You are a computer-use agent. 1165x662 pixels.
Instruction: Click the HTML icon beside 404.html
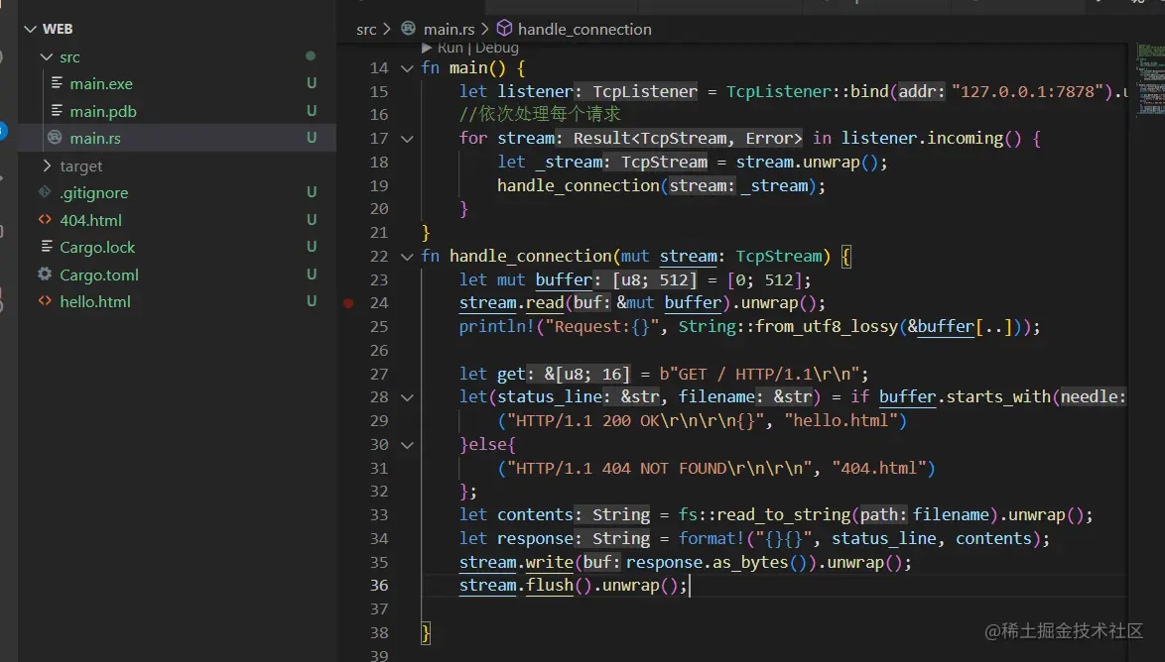(45, 220)
